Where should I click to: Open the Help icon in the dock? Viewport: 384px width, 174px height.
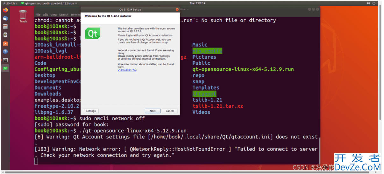click(5, 51)
